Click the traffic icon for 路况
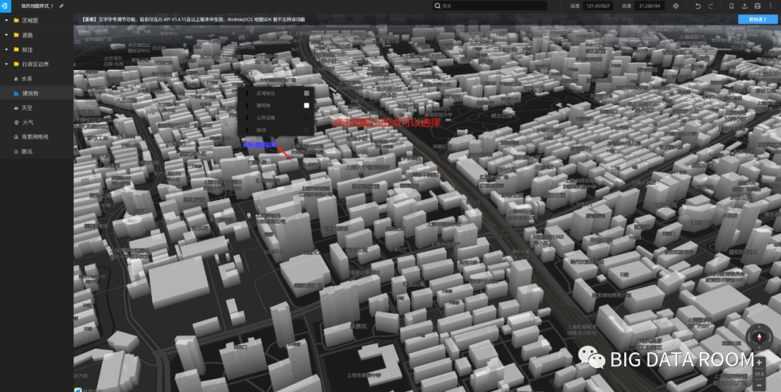Image resolution: width=781 pixels, height=392 pixels. click(16, 151)
